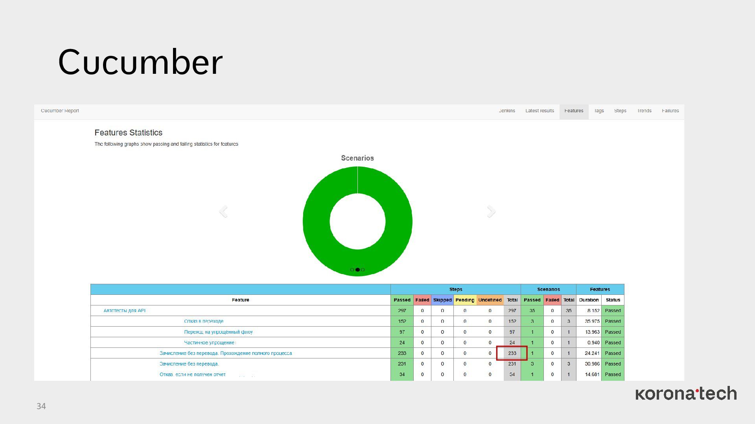755x424 pixels.
Task: Select the first carousel dot indicator
Action: tap(352, 270)
